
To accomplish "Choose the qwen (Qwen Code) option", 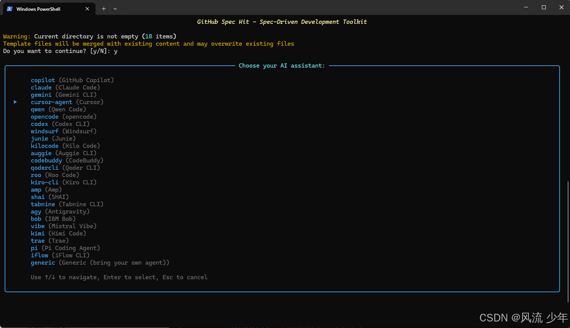I will 59,109.
